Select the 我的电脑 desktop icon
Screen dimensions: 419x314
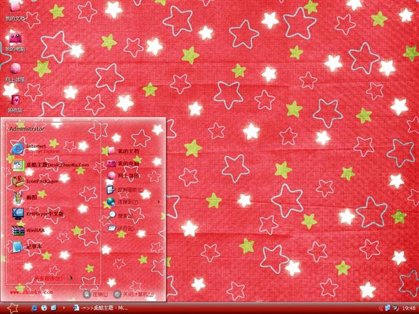[15, 41]
